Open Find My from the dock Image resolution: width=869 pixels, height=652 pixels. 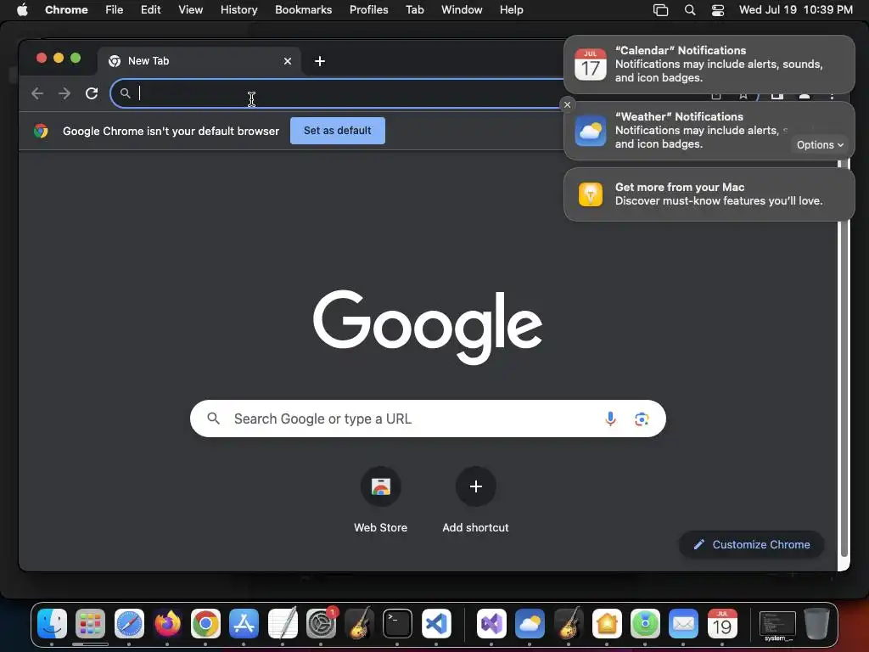tap(645, 624)
